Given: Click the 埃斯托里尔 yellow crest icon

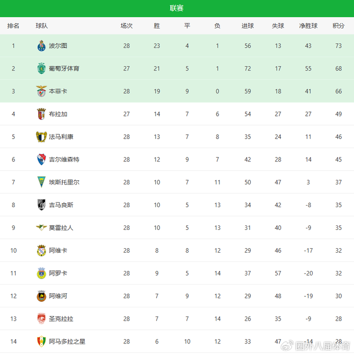Looking at the screenshot, I should (x=41, y=182).
